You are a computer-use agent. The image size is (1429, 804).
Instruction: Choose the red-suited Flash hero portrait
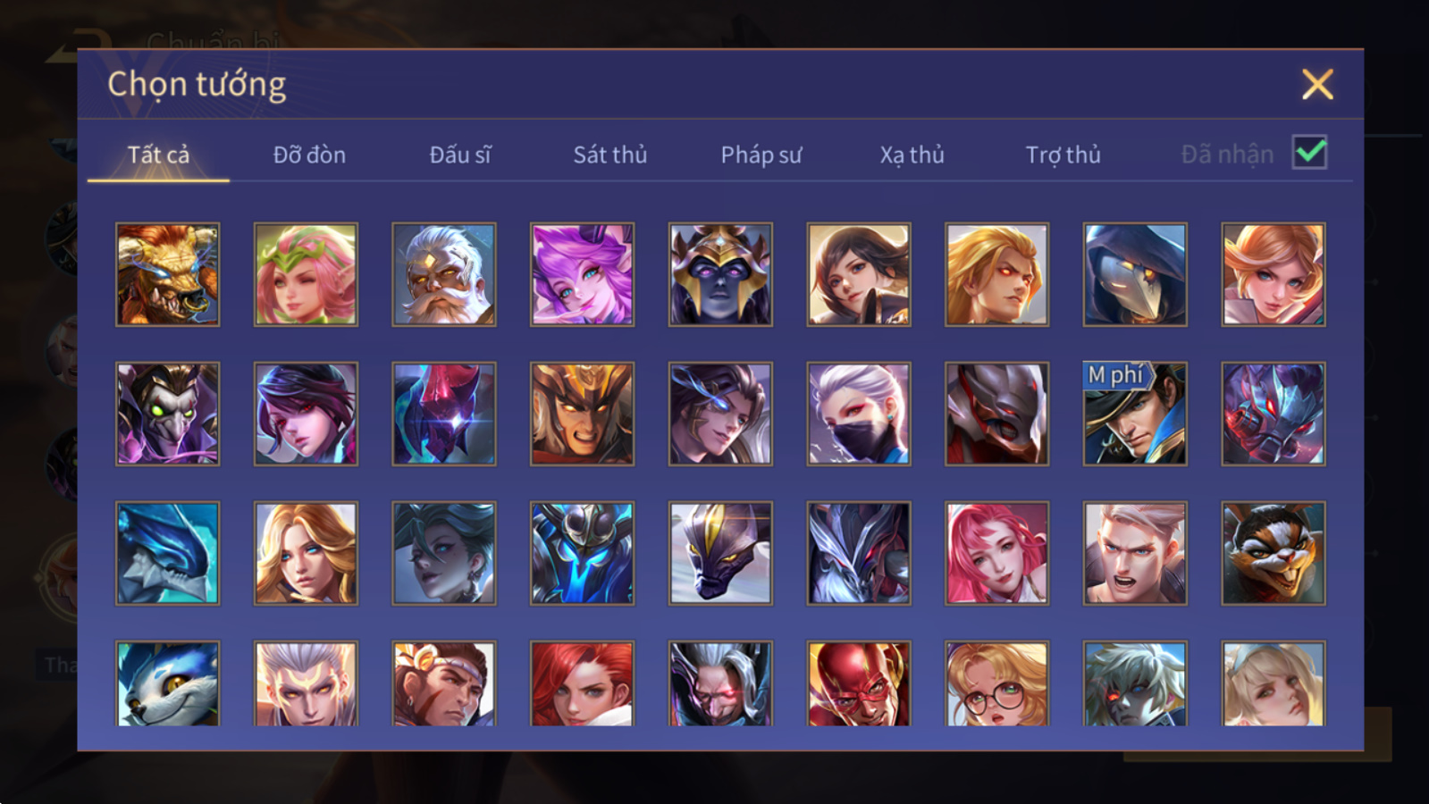pyautogui.click(x=859, y=683)
